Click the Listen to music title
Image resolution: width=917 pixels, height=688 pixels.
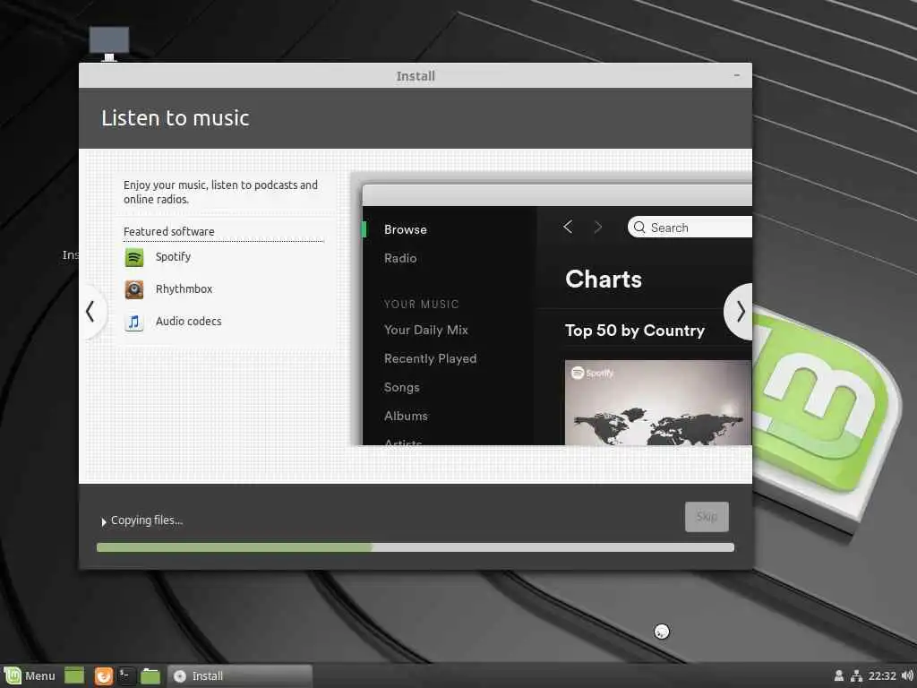pyautogui.click(x=176, y=118)
